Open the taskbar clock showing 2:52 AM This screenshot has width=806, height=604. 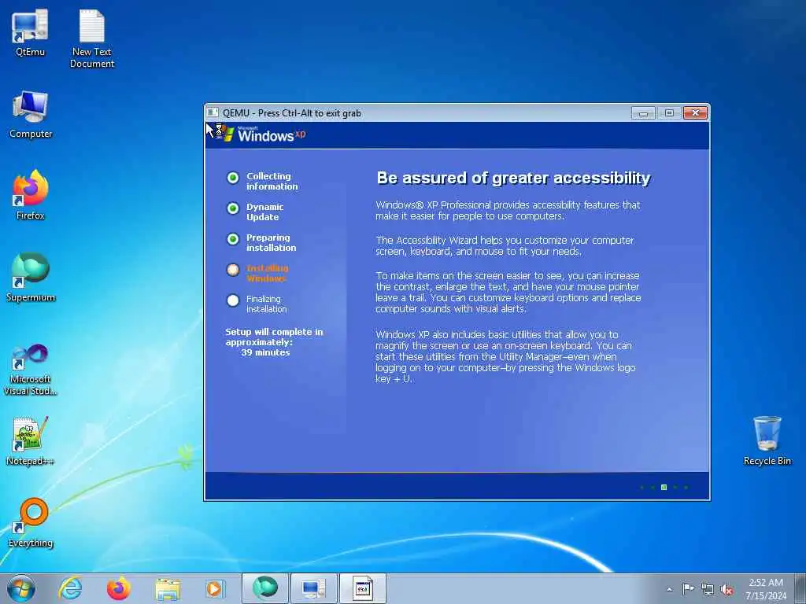click(766, 588)
